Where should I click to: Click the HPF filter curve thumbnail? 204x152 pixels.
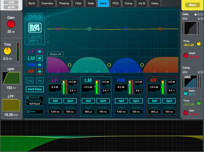[11, 78]
